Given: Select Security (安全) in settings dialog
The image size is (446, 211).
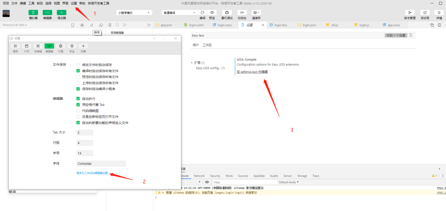Looking at the screenshot, I should pyautogui.click(x=72, y=48).
